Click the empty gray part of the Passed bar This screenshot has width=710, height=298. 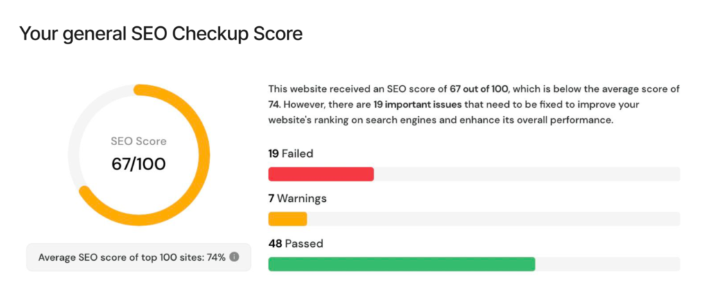(x=607, y=264)
